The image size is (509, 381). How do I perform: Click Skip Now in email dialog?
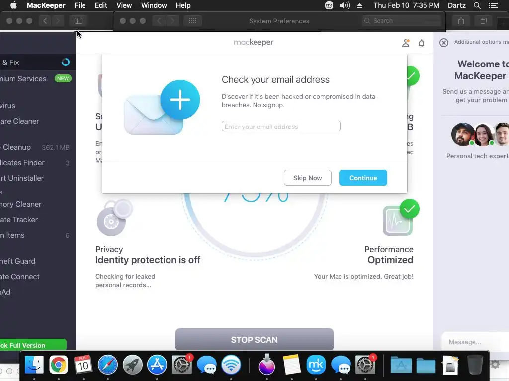pos(307,178)
